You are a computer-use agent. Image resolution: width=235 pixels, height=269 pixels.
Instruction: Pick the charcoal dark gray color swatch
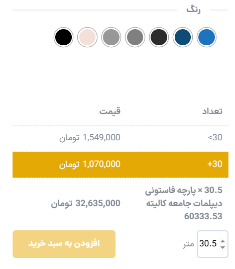pyautogui.click(x=159, y=37)
